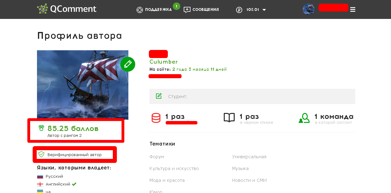Expand the 108.01 balance dropdown arrow
Viewport: 391px width, 193px height.
point(264,10)
